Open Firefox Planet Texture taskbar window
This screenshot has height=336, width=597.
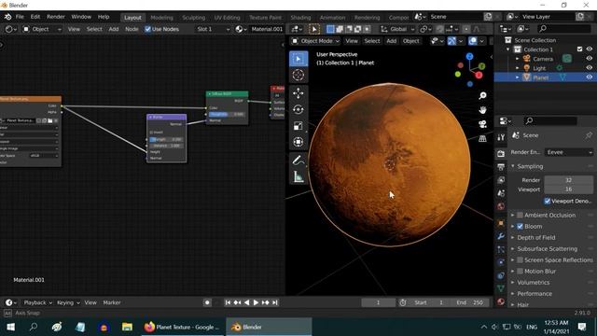click(183, 327)
